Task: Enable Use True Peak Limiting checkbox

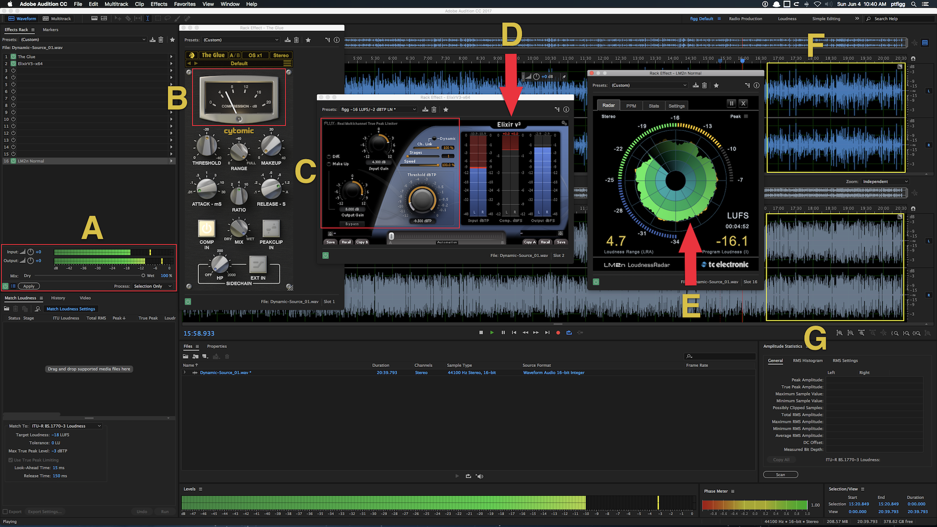Action: (x=11, y=460)
